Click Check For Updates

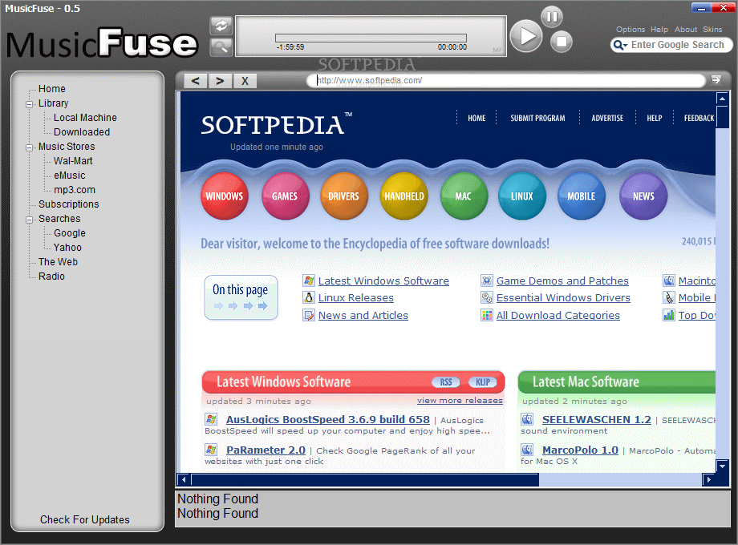coord(85,519)
